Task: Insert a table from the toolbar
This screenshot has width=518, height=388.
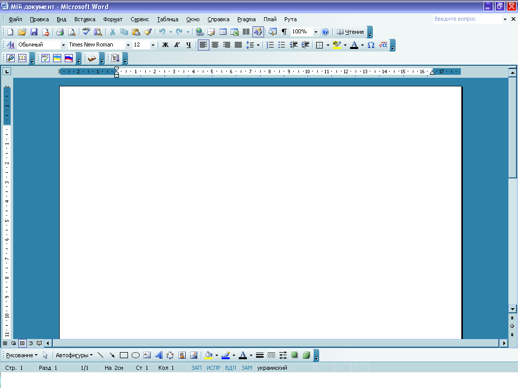Action: pos(223,32)
